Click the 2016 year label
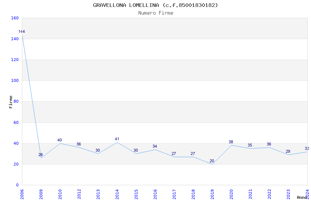311x201 pixels. (x=155, y=194)
